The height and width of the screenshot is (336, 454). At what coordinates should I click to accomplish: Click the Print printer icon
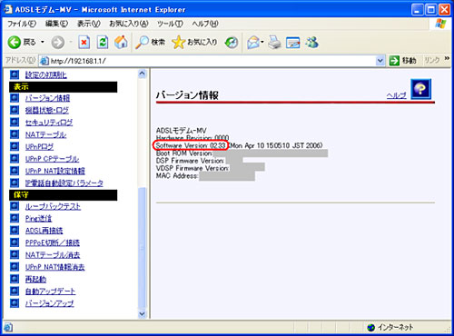(274, 43)
